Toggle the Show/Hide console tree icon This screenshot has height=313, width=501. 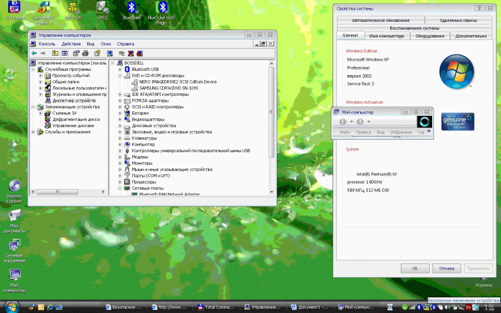pos(65,53)
